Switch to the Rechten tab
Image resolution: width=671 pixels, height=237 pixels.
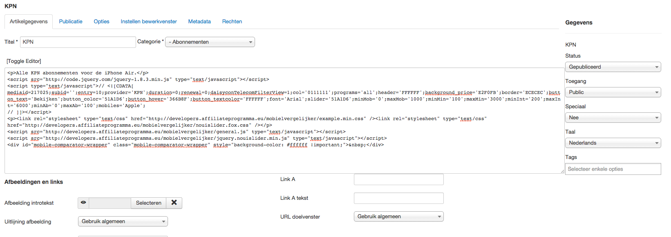(232, 22)
